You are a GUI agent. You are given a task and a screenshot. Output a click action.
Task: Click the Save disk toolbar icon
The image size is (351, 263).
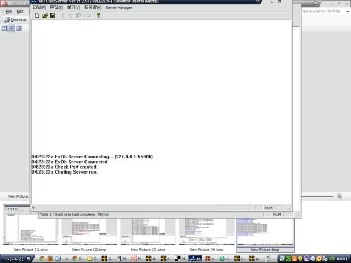pos(53,15)
